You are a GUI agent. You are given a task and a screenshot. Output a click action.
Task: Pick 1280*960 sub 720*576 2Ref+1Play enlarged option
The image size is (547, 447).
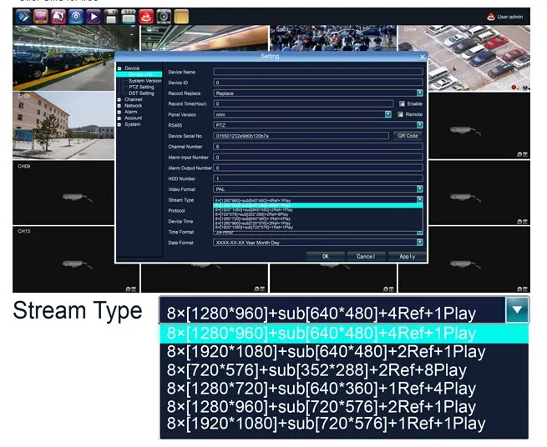(343, 407)
